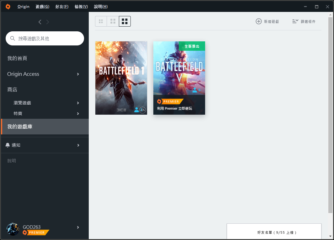
Task: Open the Origin menu
Action: click(24, 7)
